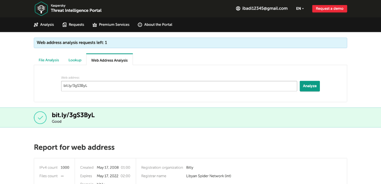Click the user account avatar icon
The width and height of the screenshot is (381, 184).
pos(238,8)
